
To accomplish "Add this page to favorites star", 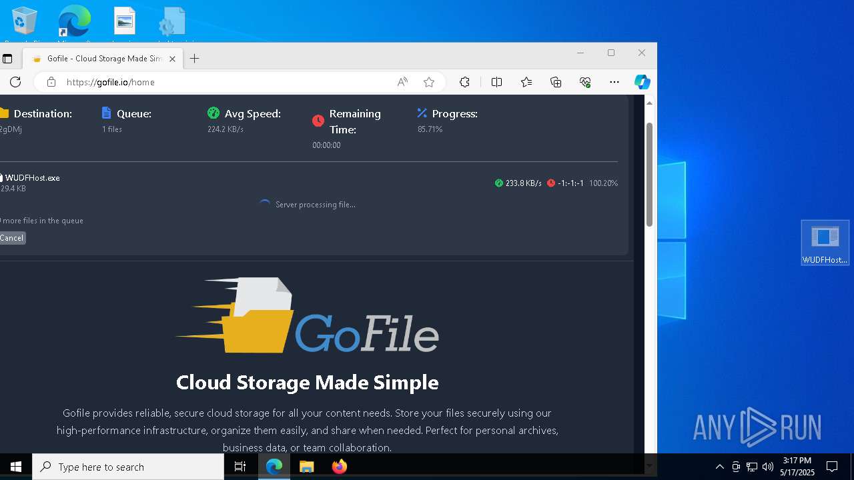I will click(429, 82).
